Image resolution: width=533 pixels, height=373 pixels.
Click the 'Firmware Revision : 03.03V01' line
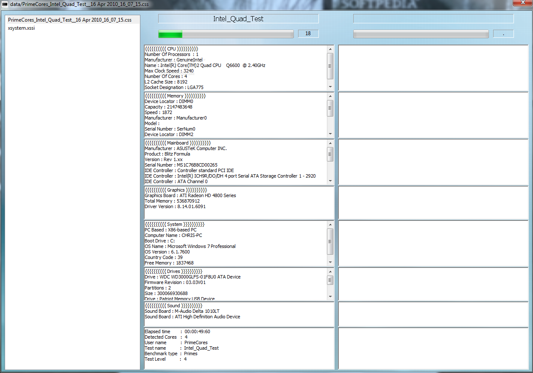[175, 282]
